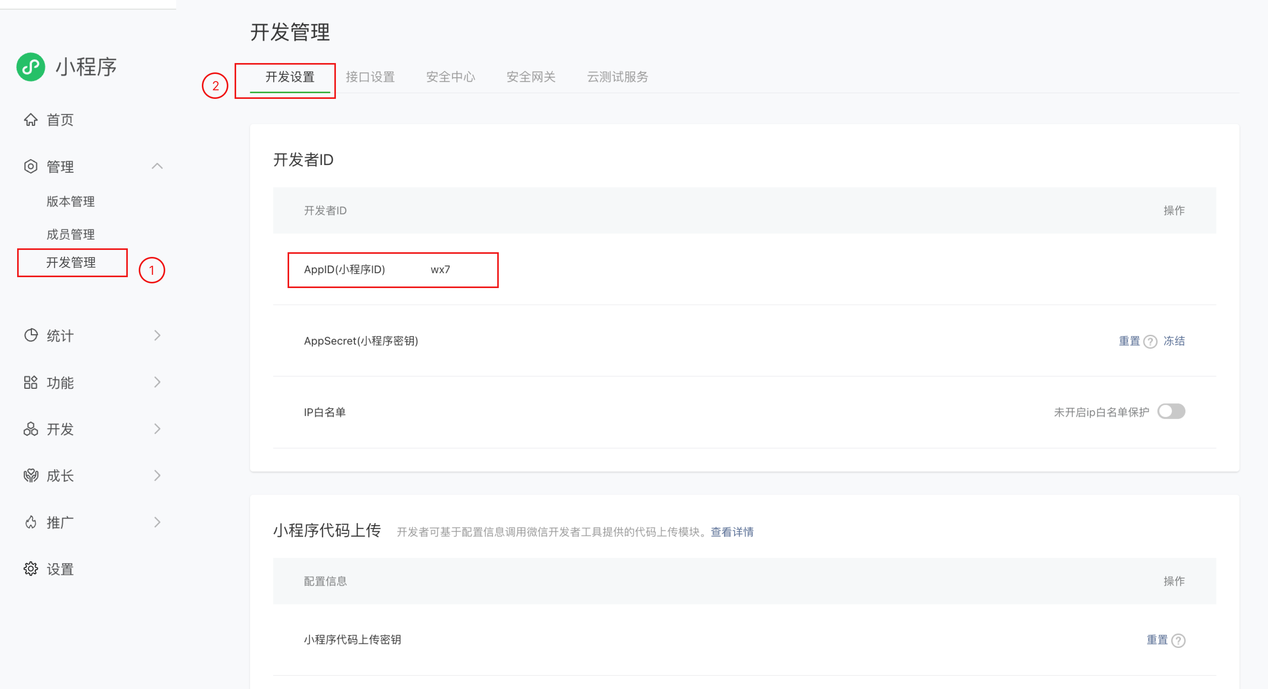Click the 成长 menu label
This screenshot has width=1268, height=689.
tap(60, 476)
